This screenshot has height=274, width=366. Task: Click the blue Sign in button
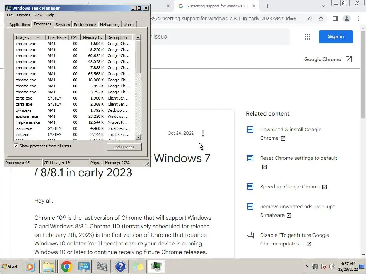(336, 37)
